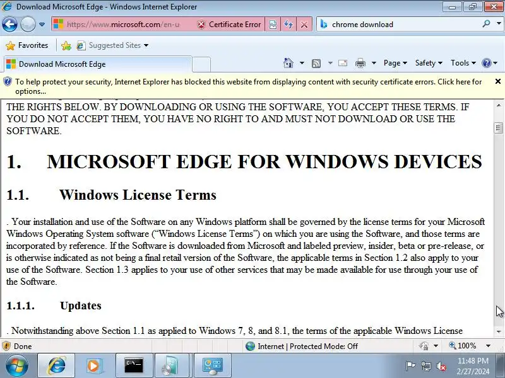Select the Download Microsoft Edge tab

(98, 64)
